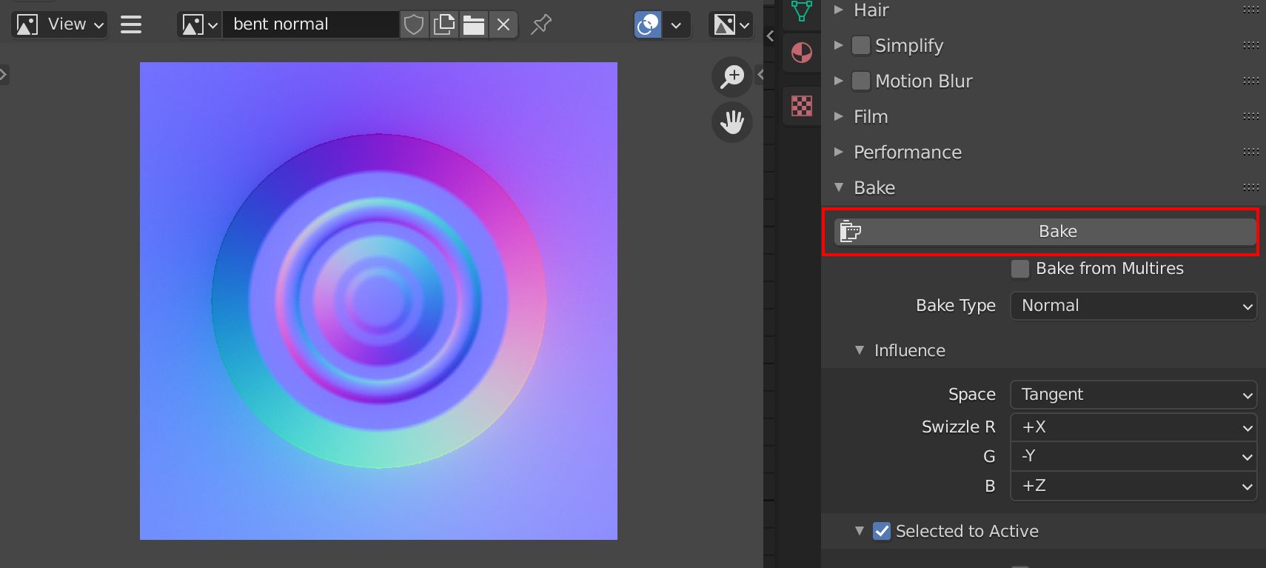Show image editor sidebar with arrow
Image resolution: width=1266 pixels, height=568 pixels.
coord(759,75)
